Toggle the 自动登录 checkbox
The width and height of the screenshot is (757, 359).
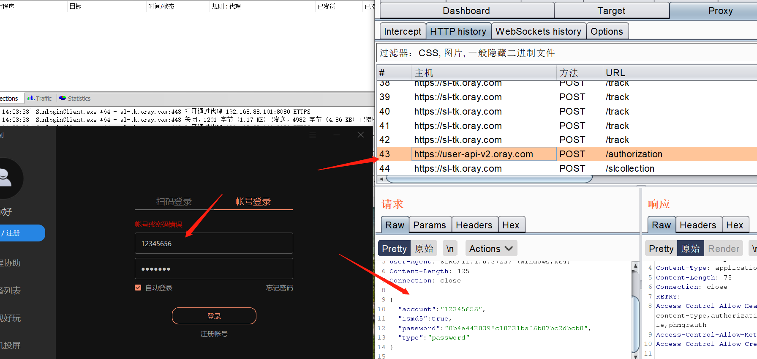[138, 288]
